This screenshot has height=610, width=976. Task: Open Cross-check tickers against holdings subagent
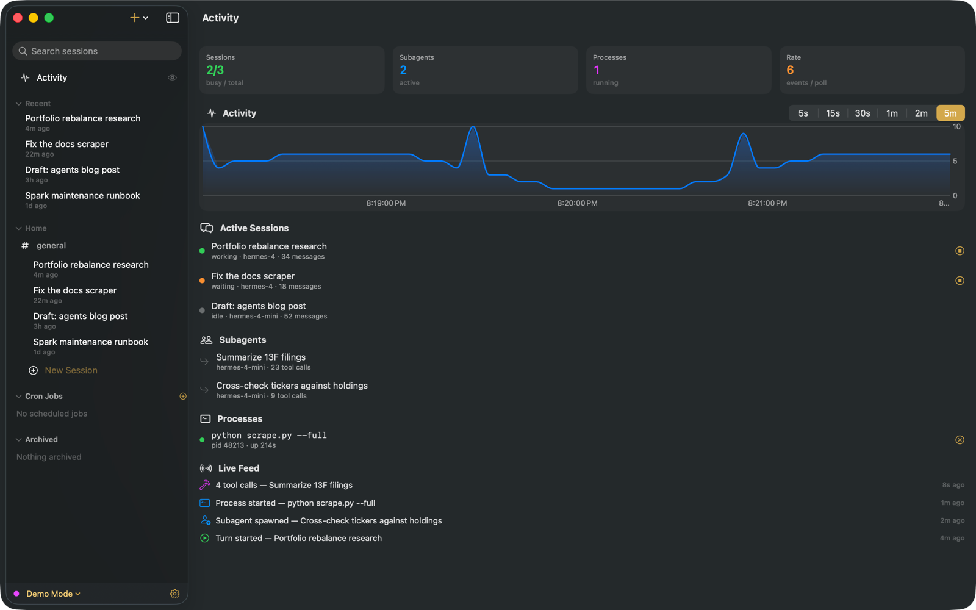tap(582, 390)
